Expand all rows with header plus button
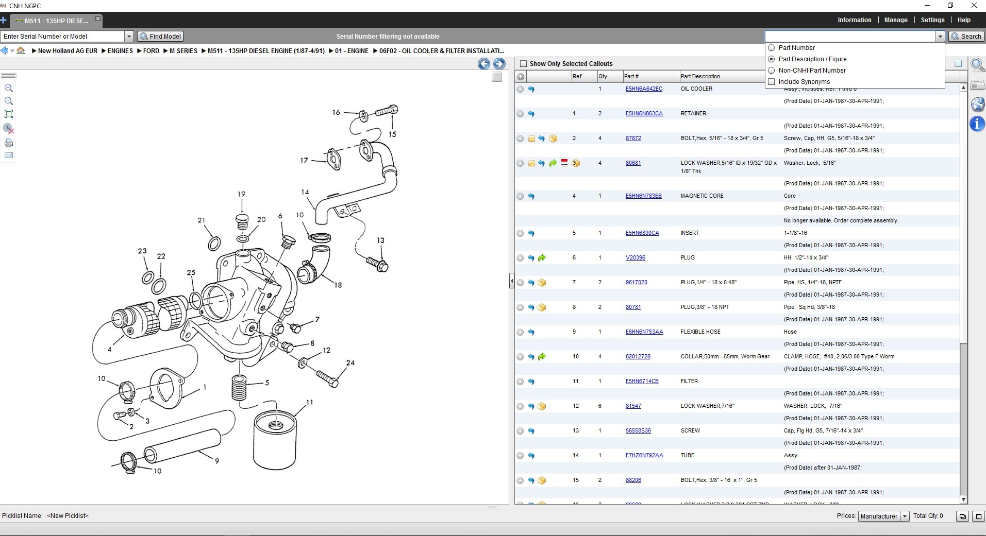The image size is (986, 536). coord(521,77)
